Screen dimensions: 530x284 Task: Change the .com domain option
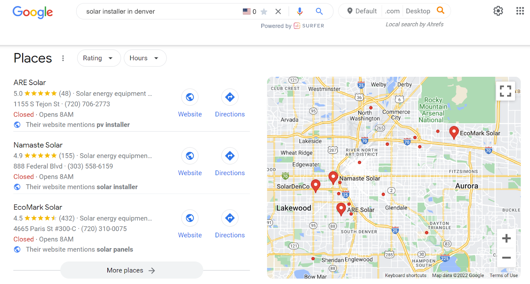pyautogui.click(x=392, y=11)
